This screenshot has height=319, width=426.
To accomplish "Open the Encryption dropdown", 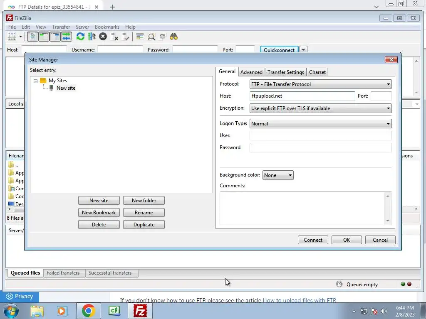I will pyautogui.click(x=321, y=108).
